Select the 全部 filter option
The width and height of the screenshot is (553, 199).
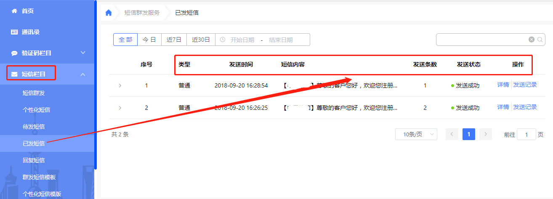click(x=125, y=40)
